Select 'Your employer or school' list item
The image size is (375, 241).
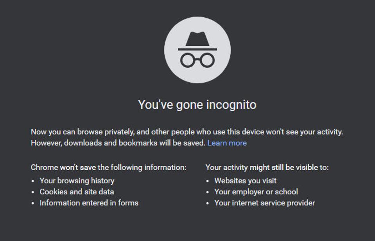255,192
